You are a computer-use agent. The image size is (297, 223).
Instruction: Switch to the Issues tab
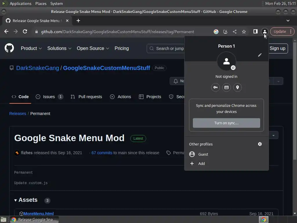(49, 97)
